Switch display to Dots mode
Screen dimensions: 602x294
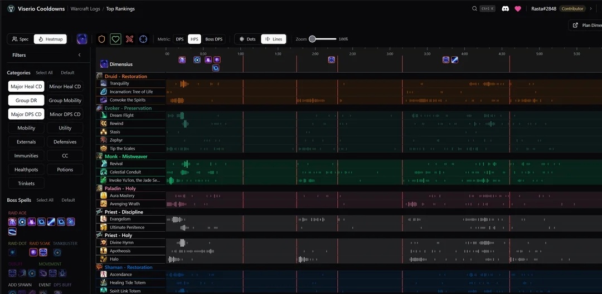click(x=247, y=39)
